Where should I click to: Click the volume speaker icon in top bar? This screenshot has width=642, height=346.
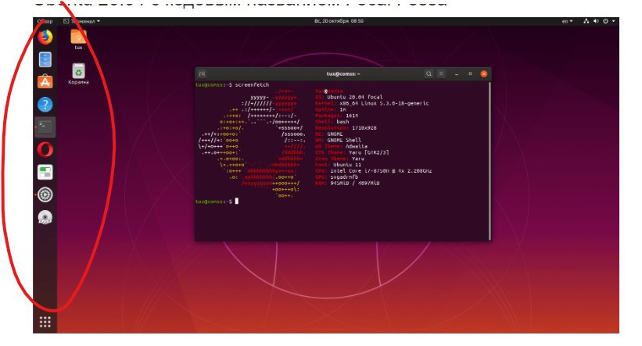tap(596, 21)
